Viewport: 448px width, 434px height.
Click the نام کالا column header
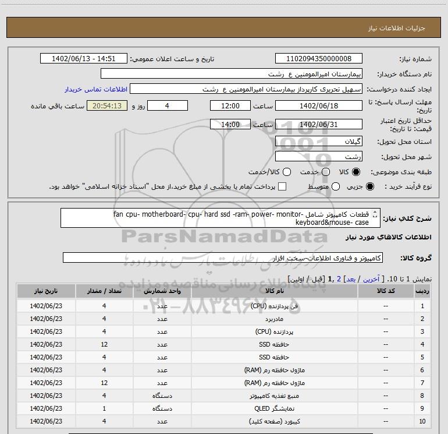point(274,291)
